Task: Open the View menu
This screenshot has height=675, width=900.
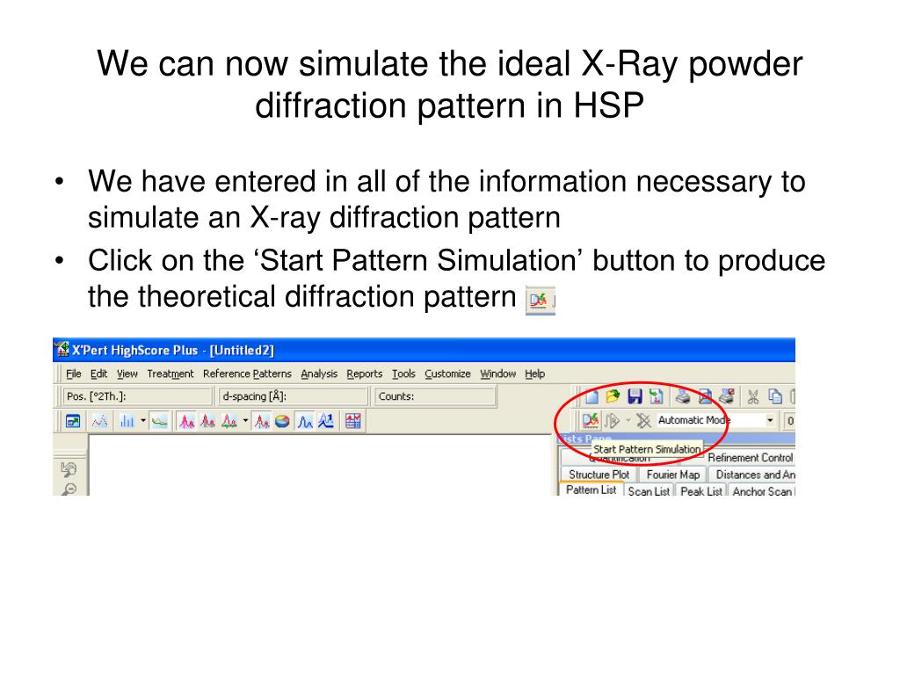Action: point(127,374)
